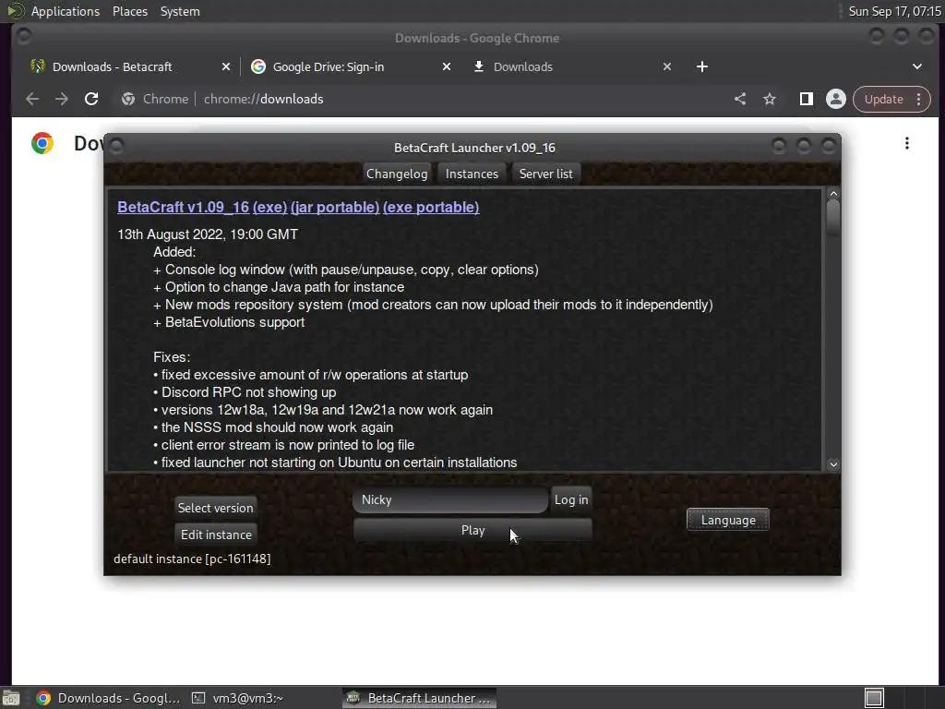The height and width of the screenshot is (709, 945).
Task: Click changelog scrollbar up arrow
Action: point(833,194)
